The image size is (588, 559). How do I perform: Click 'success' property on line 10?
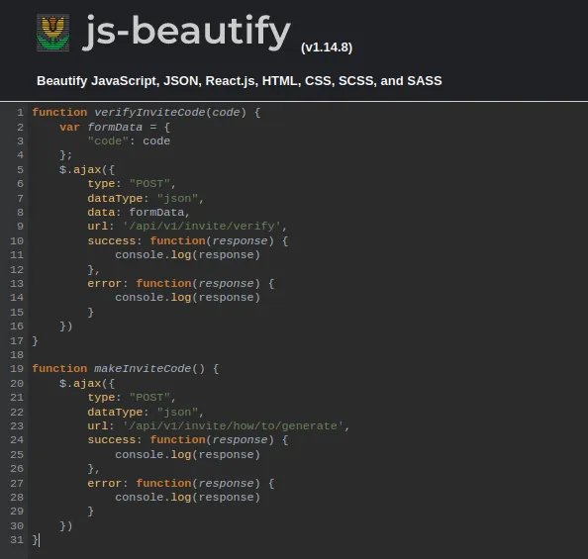tap(112, 240)
